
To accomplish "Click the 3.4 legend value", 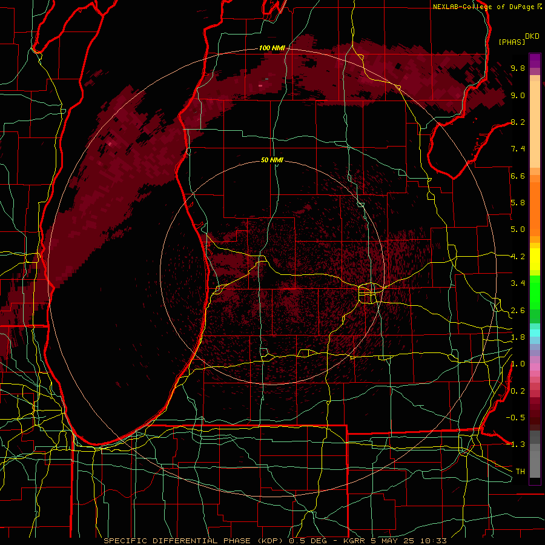I will click(518, 283).
